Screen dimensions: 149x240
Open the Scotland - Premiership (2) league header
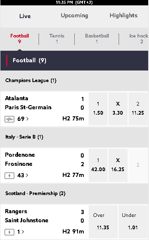[74, 193]
